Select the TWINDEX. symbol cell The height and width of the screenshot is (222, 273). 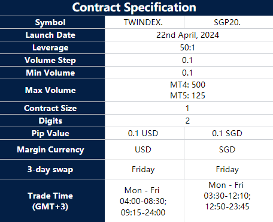pos(144,22)
